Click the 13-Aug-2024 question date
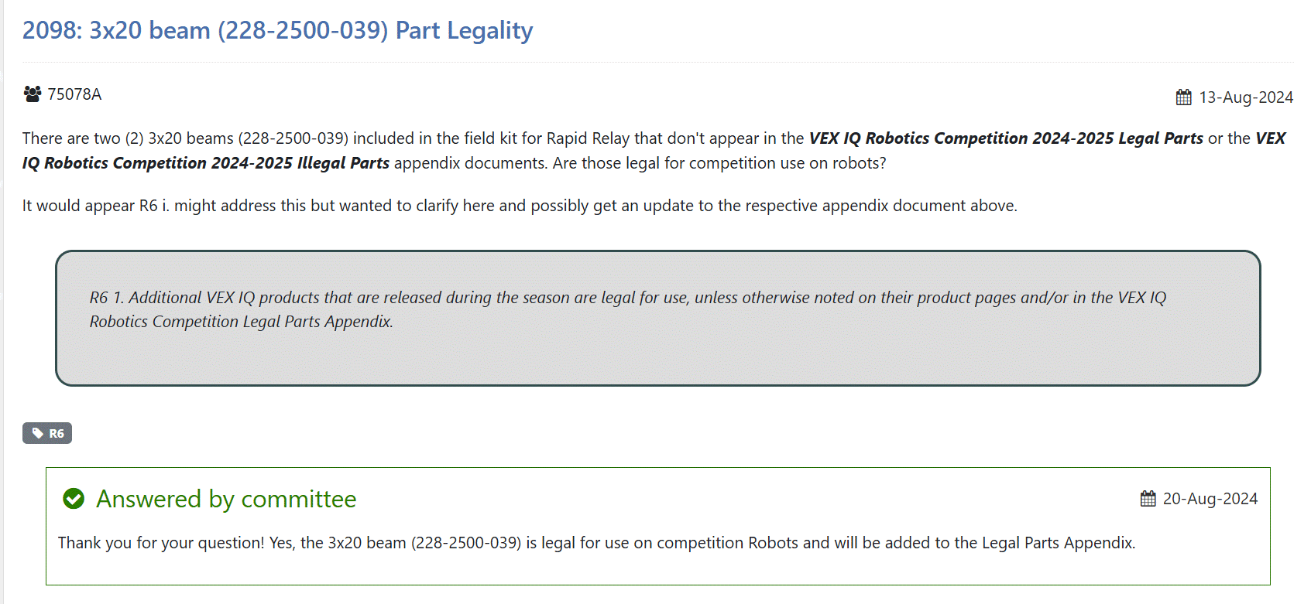1311x604 pixels. coord(1246,97)
